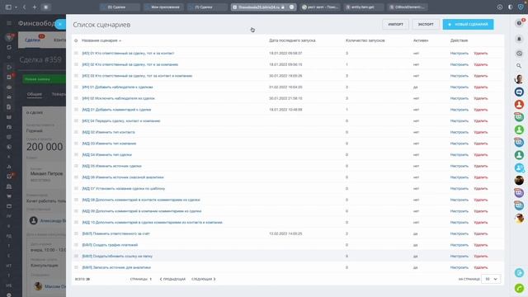
Task: Select Сделки tab in background CRM page
Action: point(33,40)
